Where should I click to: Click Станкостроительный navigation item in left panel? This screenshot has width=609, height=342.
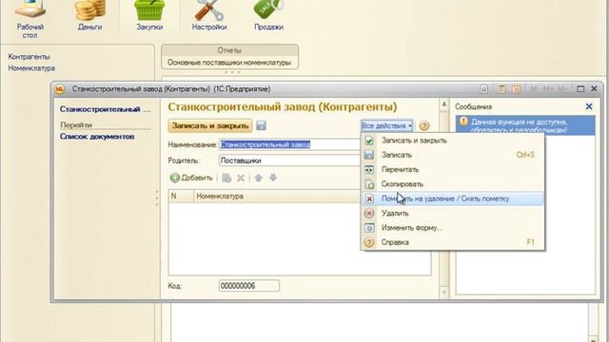pyautogui.click(x=105, y=109)
